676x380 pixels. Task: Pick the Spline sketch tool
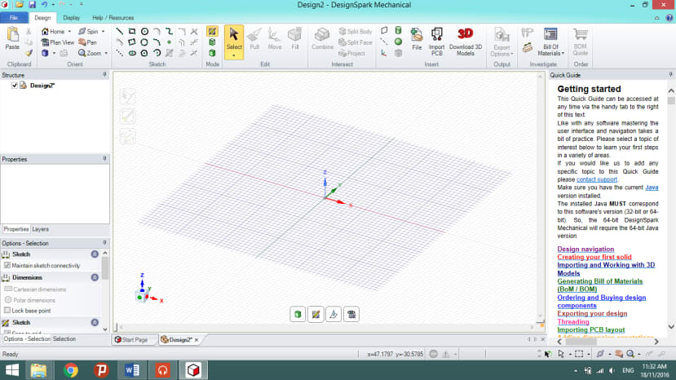[x=169, y=31]
